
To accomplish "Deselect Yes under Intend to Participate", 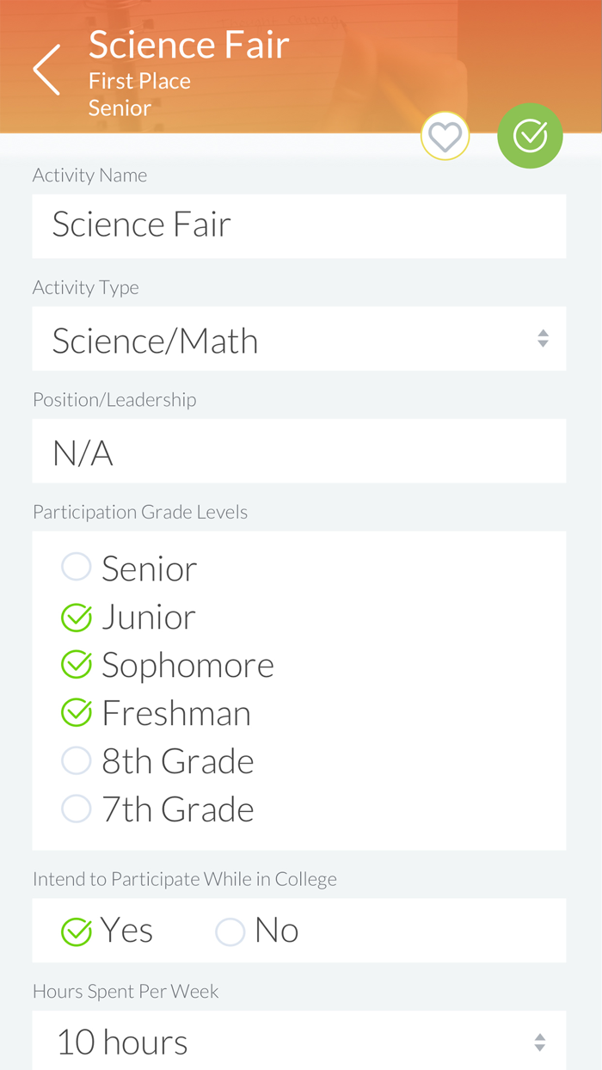I will [76, 932].
